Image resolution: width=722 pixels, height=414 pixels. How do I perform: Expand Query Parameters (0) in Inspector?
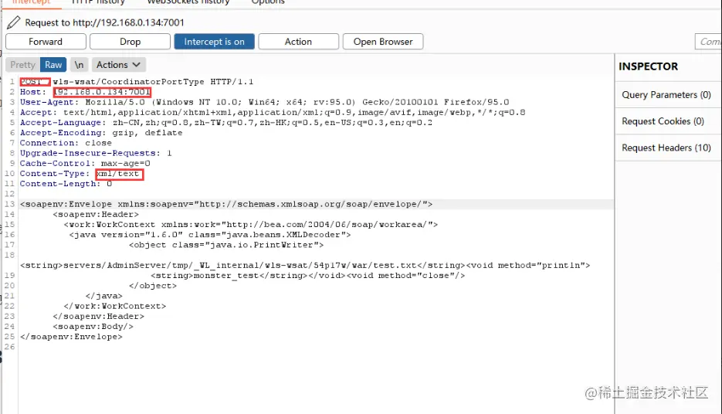tap(666, 95)
